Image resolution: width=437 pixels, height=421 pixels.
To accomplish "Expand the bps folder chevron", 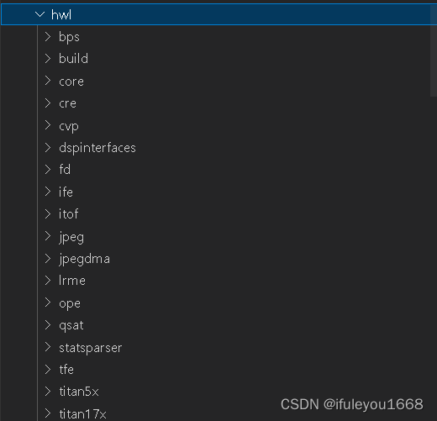I will coord(48,36).
